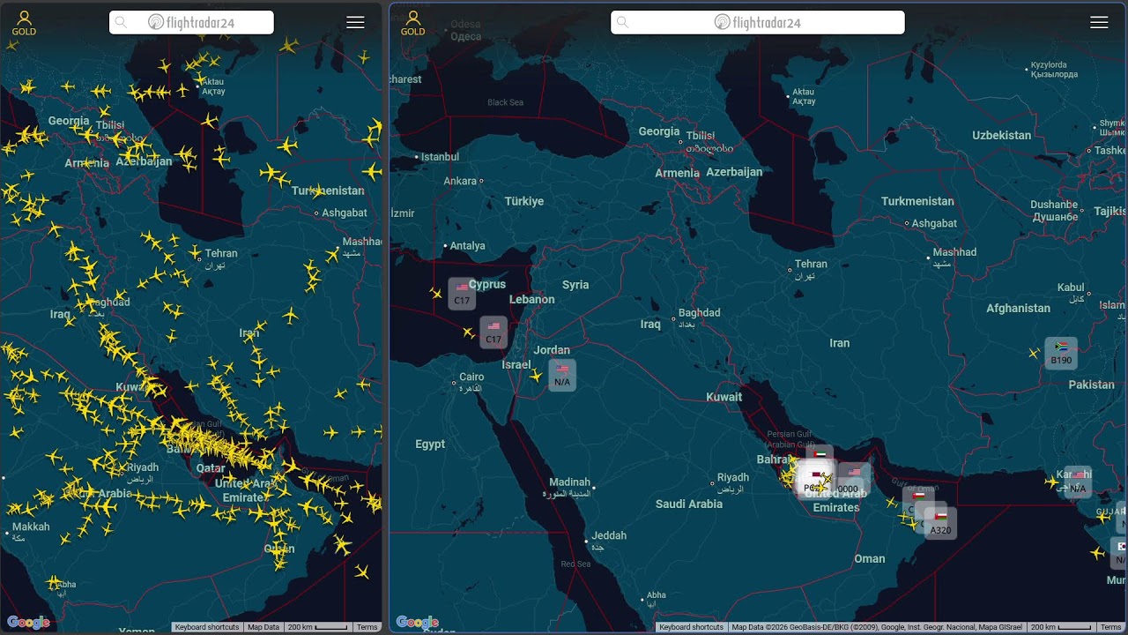This screenshot has width=1128, height=635.
Task: Click Kabul city label
Action: [1071, 288]
